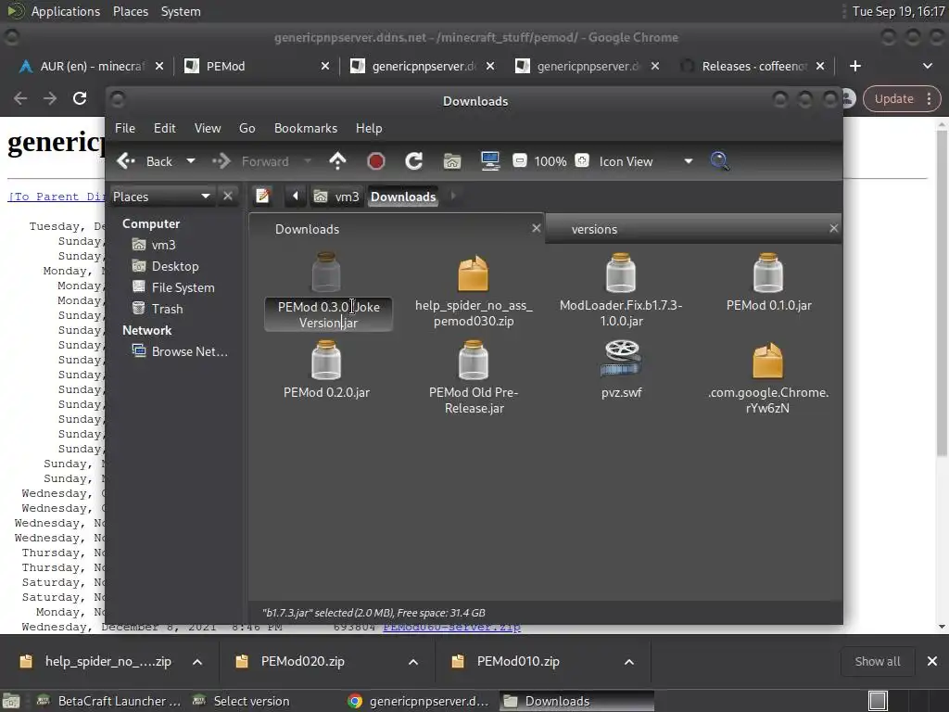Close the Downloads file manager tab
This screenshot has width=949, height=712.
(537, 228)
